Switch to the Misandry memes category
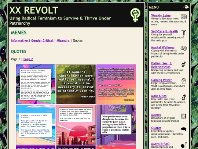This screenshot has width=198, height=149. pyautogui.click(x=63, y=40)
